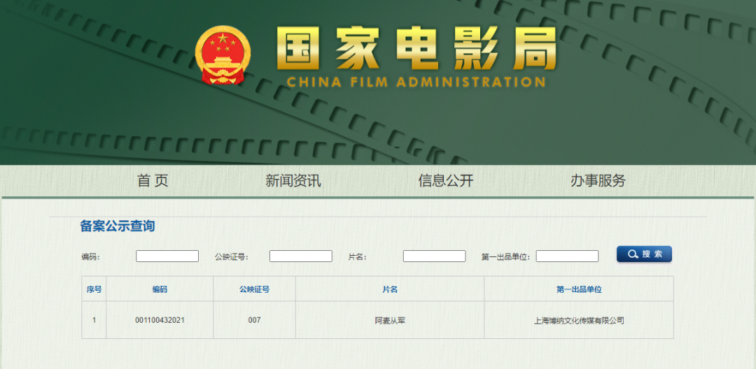The image size is (756, 369).
Task: Open the 信息公开 navigation item
Action: (445, 181)
